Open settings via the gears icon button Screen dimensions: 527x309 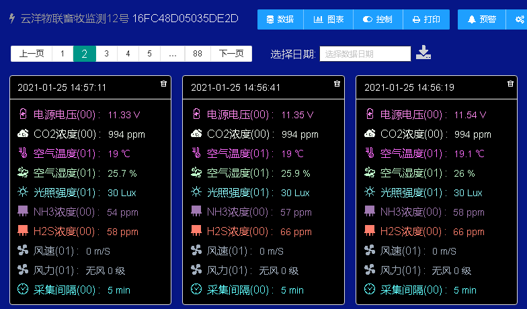pyautogui.click(x=519, y=19)
